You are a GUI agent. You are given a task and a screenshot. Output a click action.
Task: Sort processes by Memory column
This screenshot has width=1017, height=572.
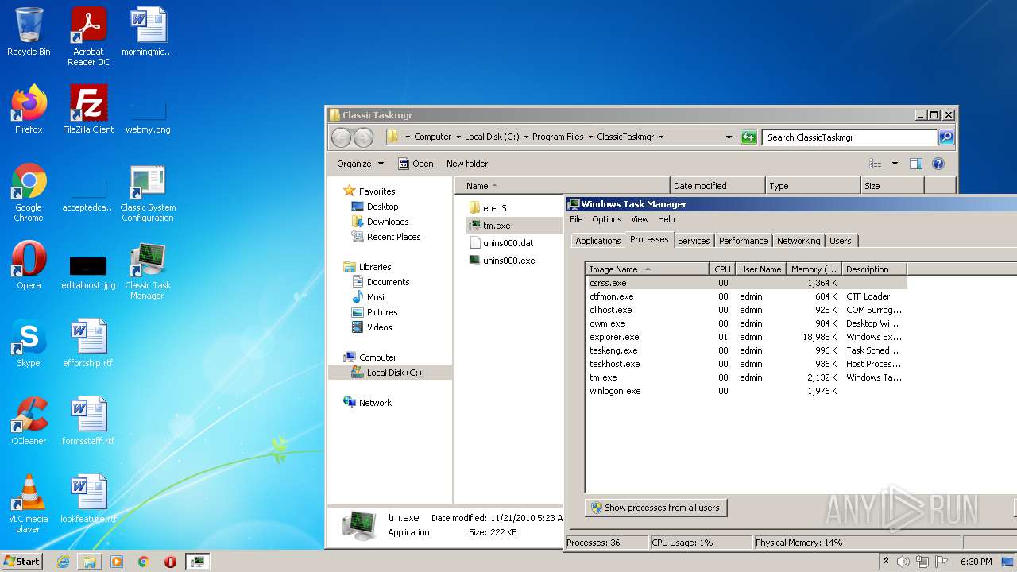click(x=814, y=269)
